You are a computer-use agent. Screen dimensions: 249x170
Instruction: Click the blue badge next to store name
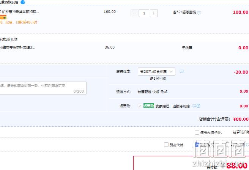(x=23, y=2)
